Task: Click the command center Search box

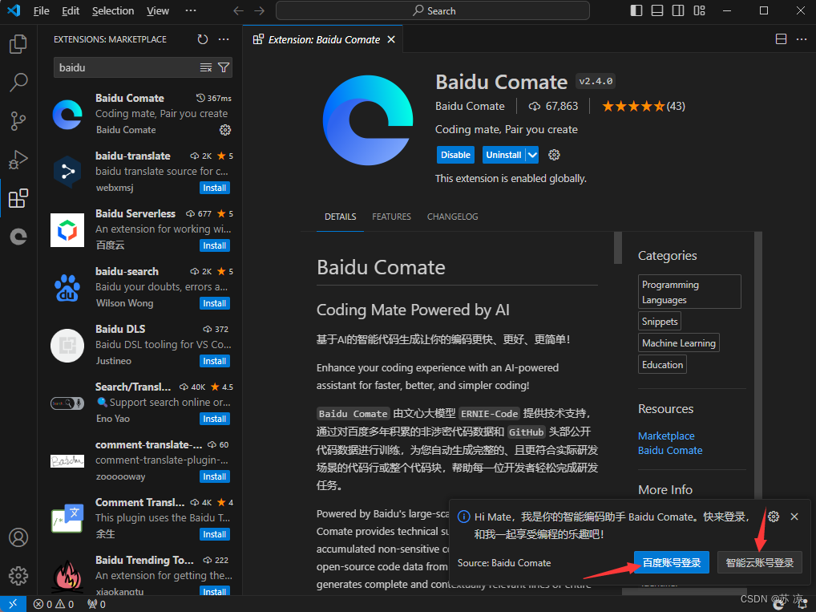Action: 433,11
